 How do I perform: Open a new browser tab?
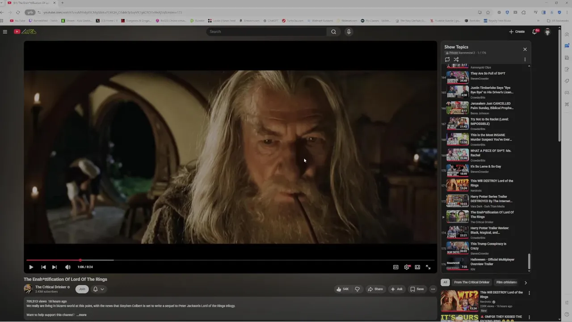pos(62,3)
